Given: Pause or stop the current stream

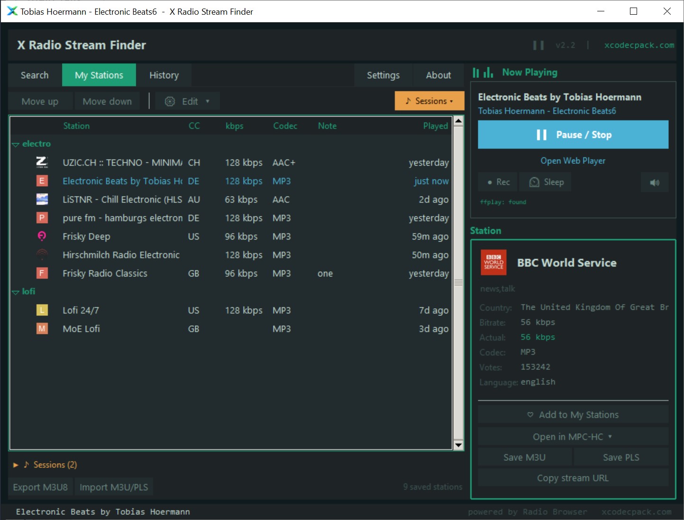Looking at the screenshot, I should click(x=573, y=134).
